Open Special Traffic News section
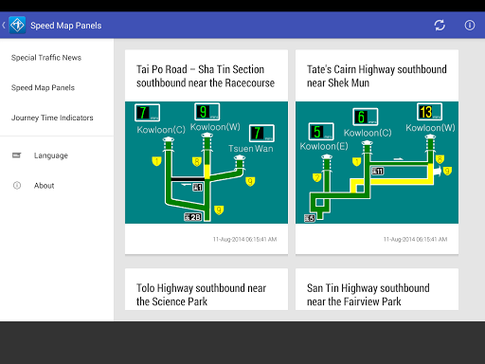This screenshot has width=485, height=364. [46, 58]
